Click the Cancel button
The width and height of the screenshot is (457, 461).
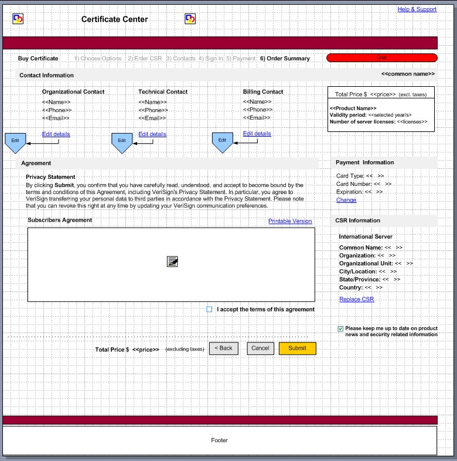coord(260,348)
